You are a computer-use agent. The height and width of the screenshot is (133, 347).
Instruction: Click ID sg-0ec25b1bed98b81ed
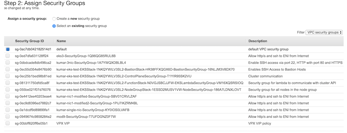tap(33, 76)
